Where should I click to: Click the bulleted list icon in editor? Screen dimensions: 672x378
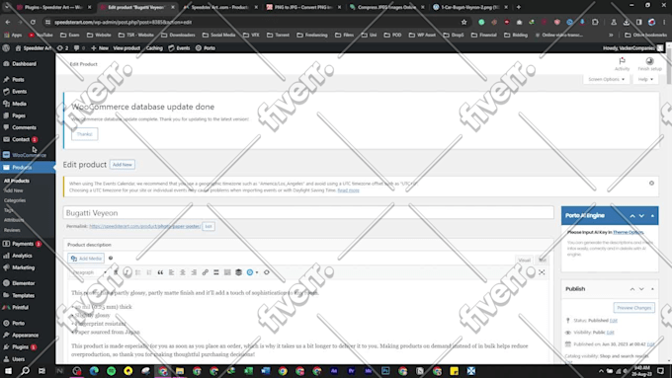[x=138, y=272]
